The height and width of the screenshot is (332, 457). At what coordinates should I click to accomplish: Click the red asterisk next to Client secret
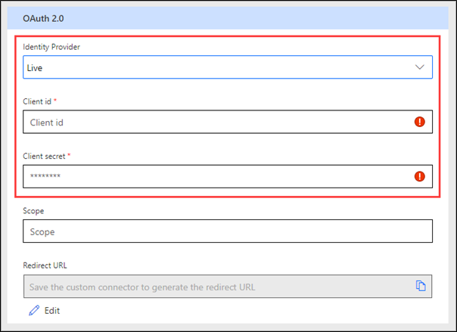[x=69, y=154]
